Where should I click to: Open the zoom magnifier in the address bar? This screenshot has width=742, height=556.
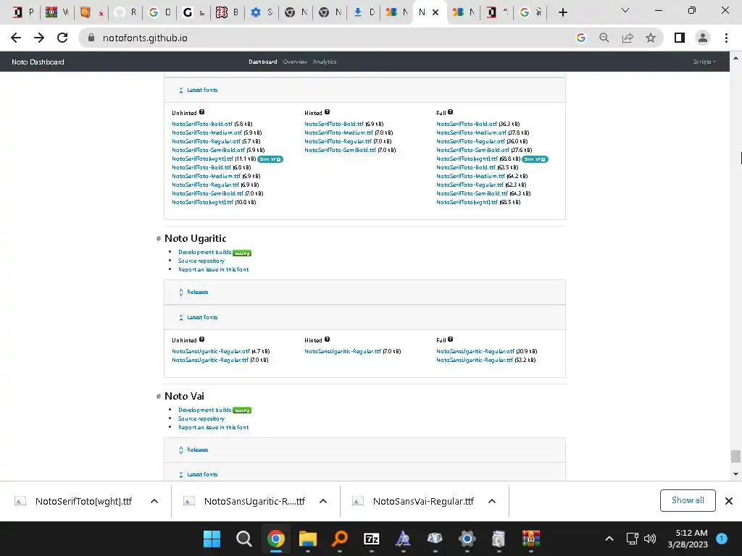[604, 38]
